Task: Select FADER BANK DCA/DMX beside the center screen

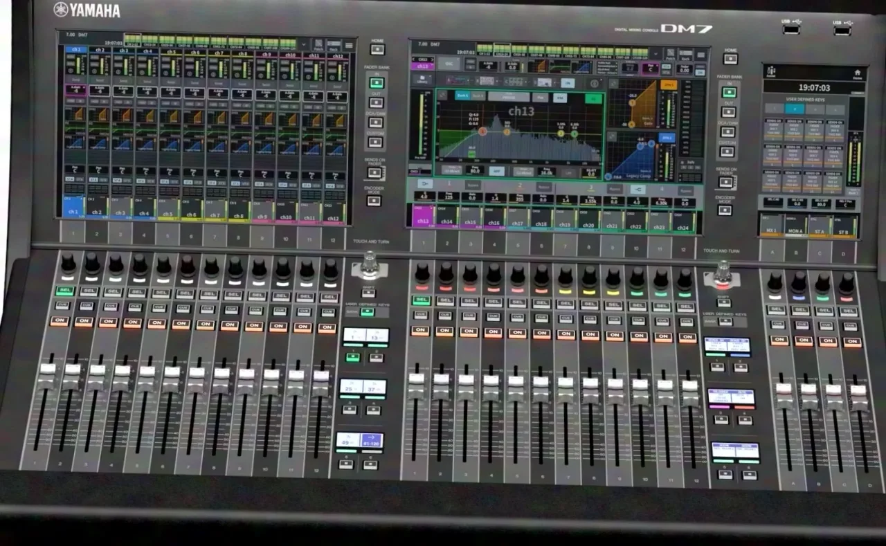Action: click(x=728, y=131)
